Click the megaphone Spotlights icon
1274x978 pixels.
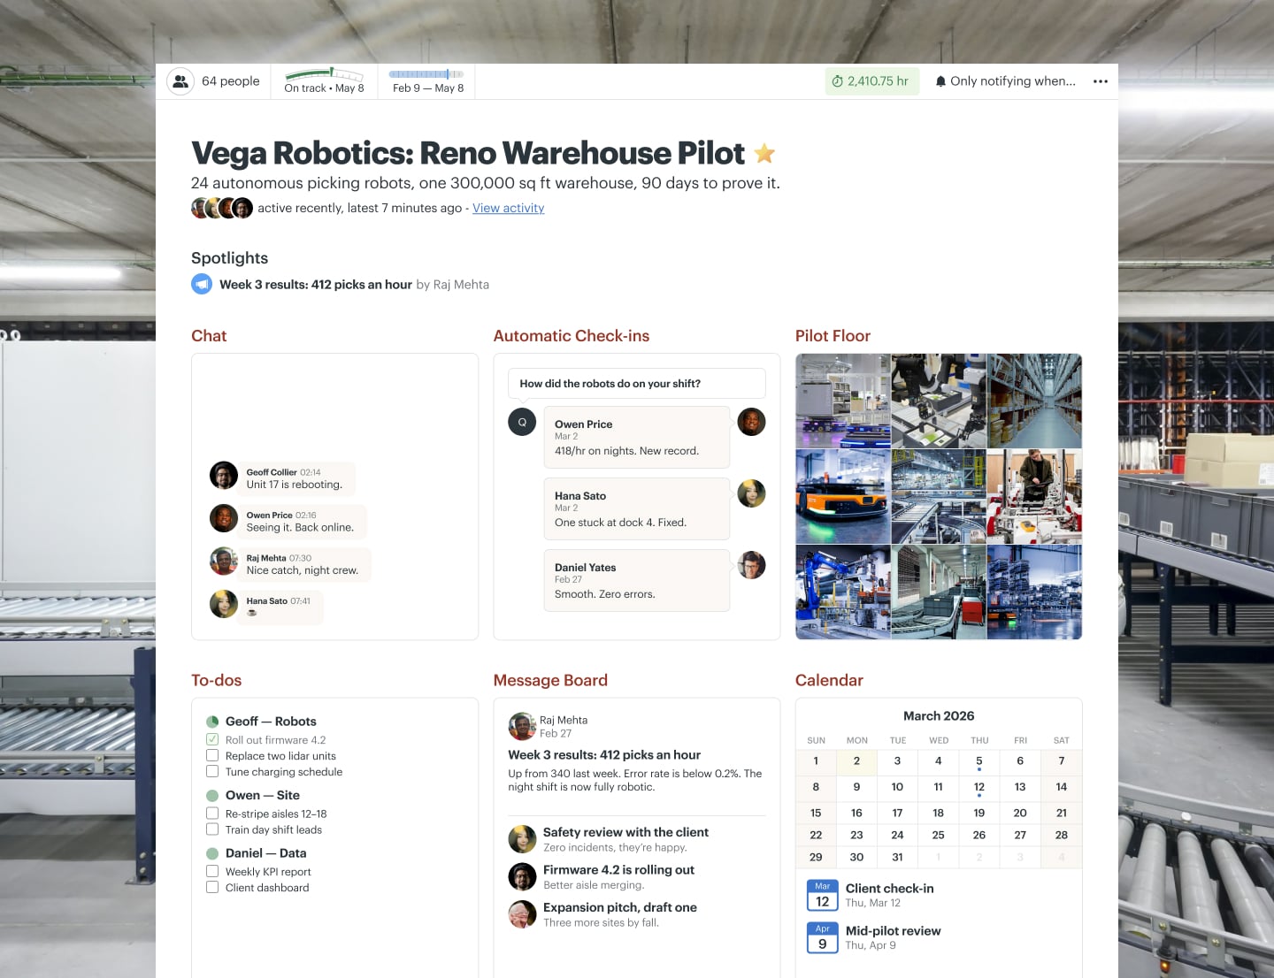tap(202, 285)
